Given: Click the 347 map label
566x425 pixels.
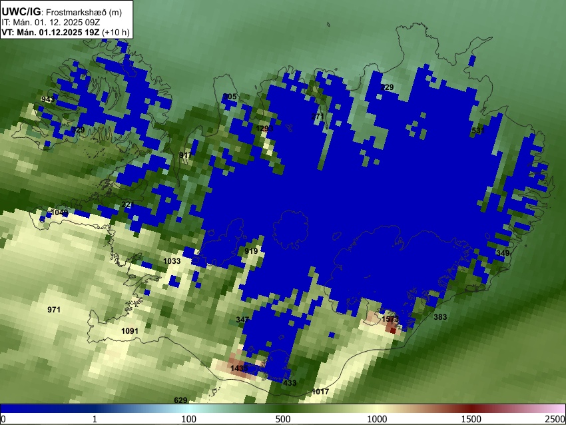Looking at the screenshot, I should point(242,319).
